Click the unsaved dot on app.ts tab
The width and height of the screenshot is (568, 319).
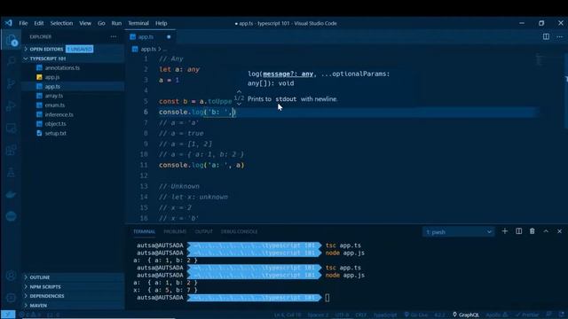(169, 37)
